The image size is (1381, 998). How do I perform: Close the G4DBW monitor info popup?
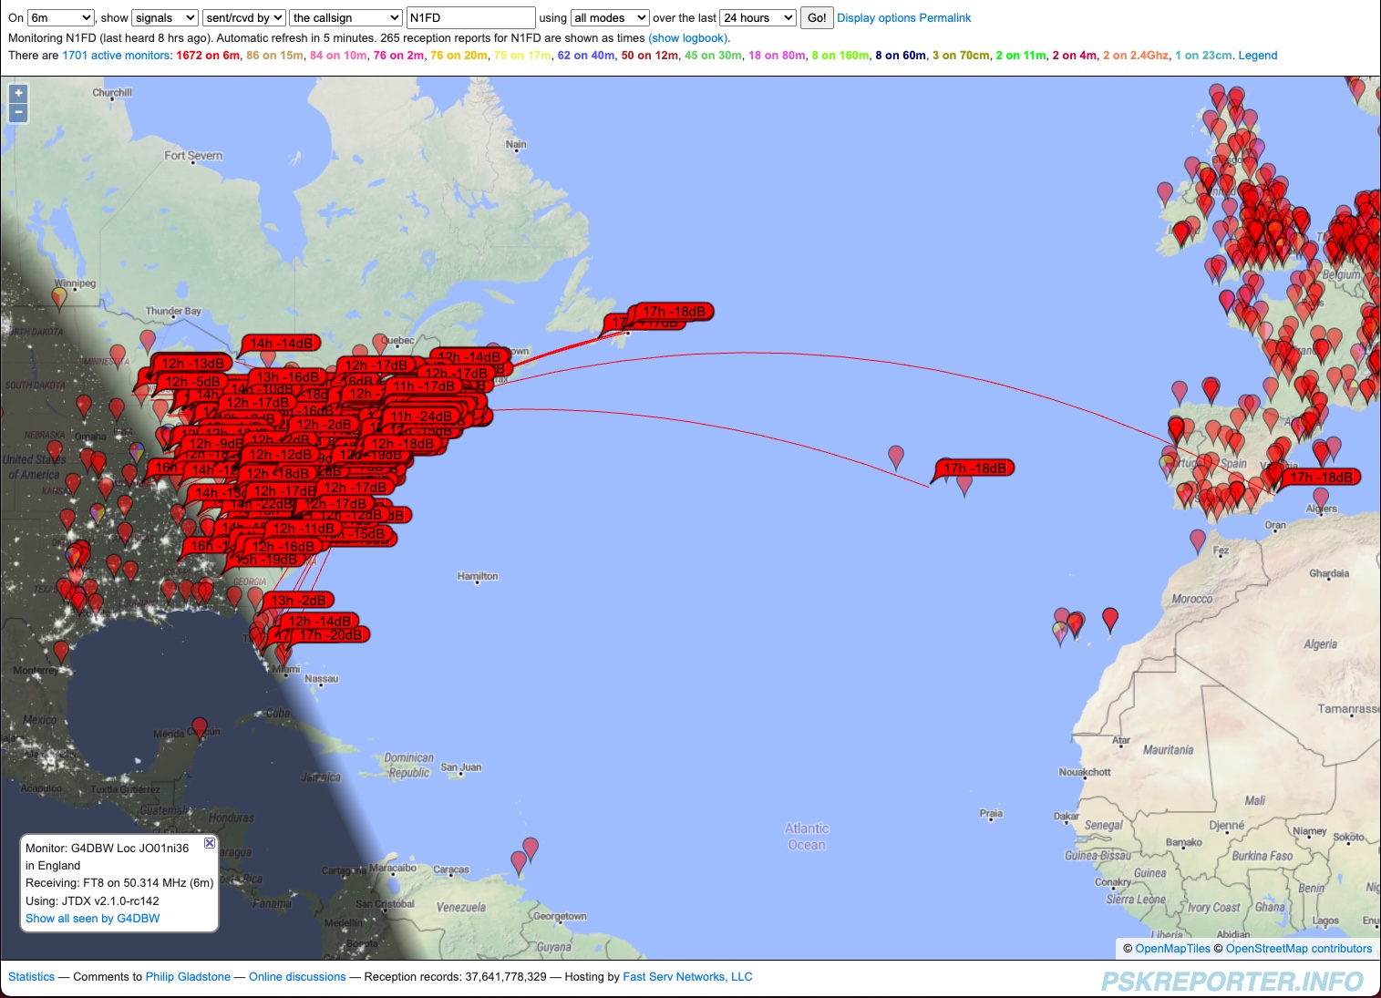coord(210,843)
